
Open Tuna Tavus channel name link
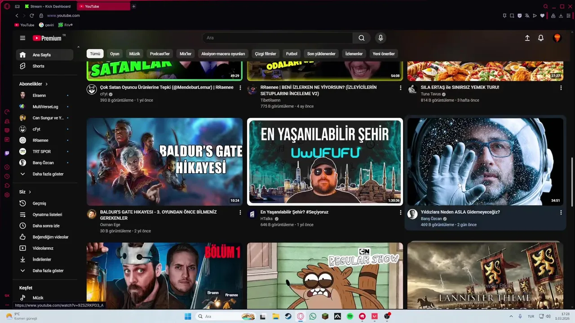[431, 94]
